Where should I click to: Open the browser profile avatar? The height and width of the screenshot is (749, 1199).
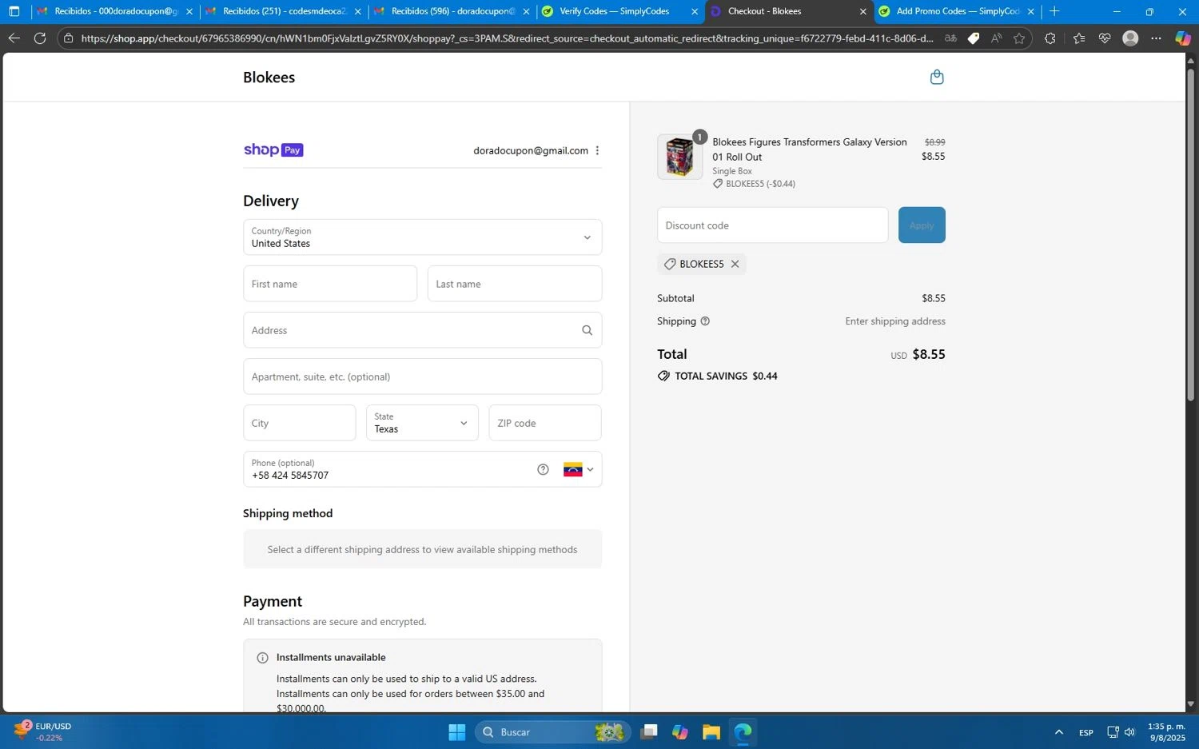[1130, 38]
